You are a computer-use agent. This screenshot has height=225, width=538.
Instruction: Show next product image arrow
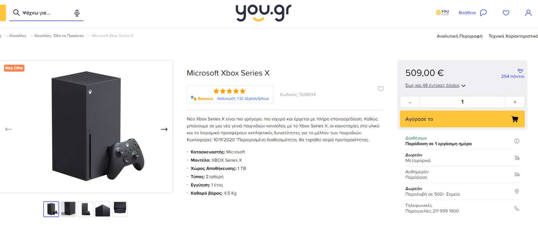[164, 129]
